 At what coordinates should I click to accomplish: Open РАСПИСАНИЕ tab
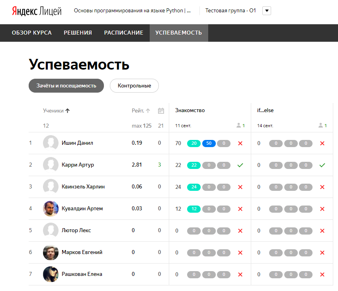click(123, 33)
